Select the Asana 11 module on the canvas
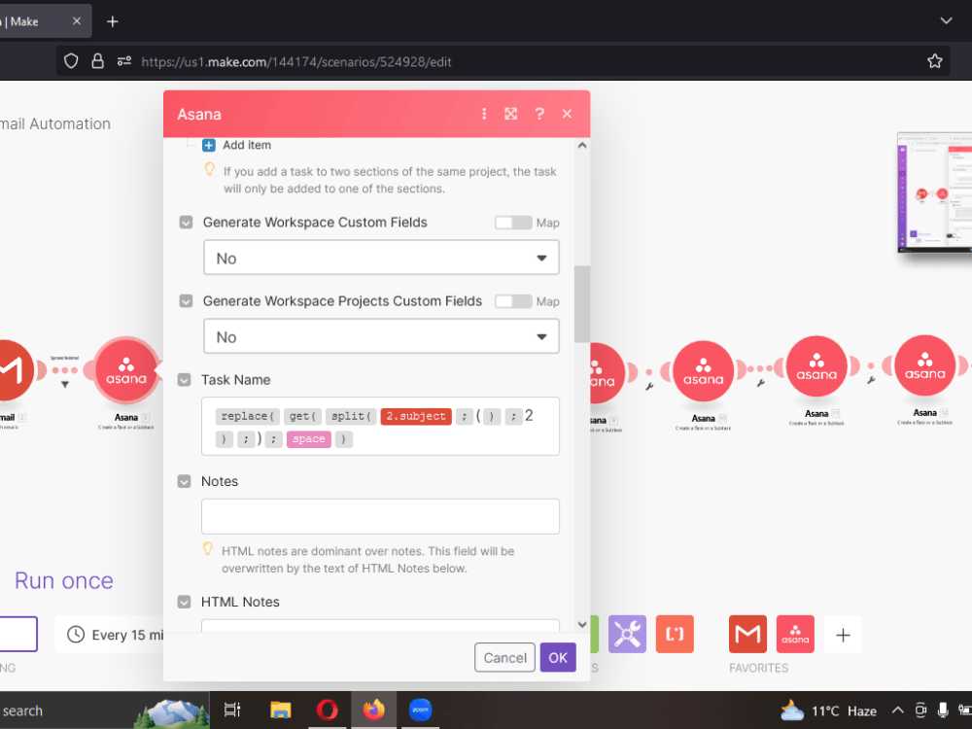 pyautogui.click(x=816, y=367)
